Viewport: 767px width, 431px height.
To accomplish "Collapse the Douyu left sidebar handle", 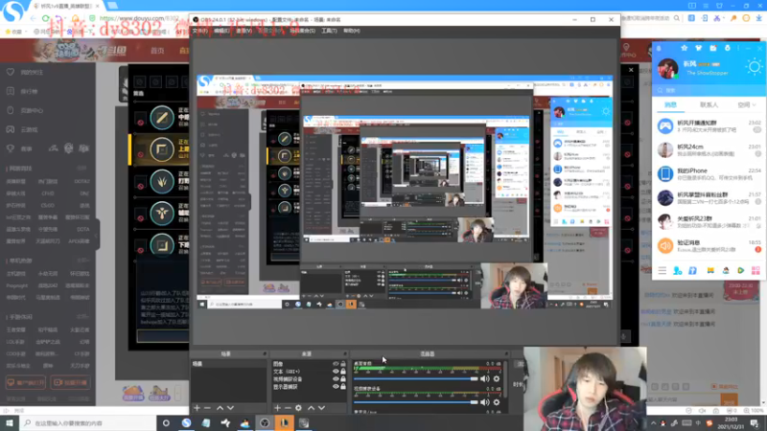I will [x=98, y=235].
